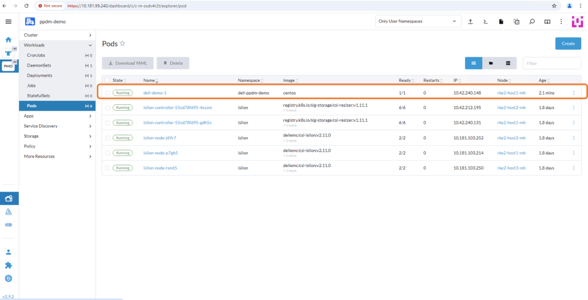Click the Filter input field

551,63
